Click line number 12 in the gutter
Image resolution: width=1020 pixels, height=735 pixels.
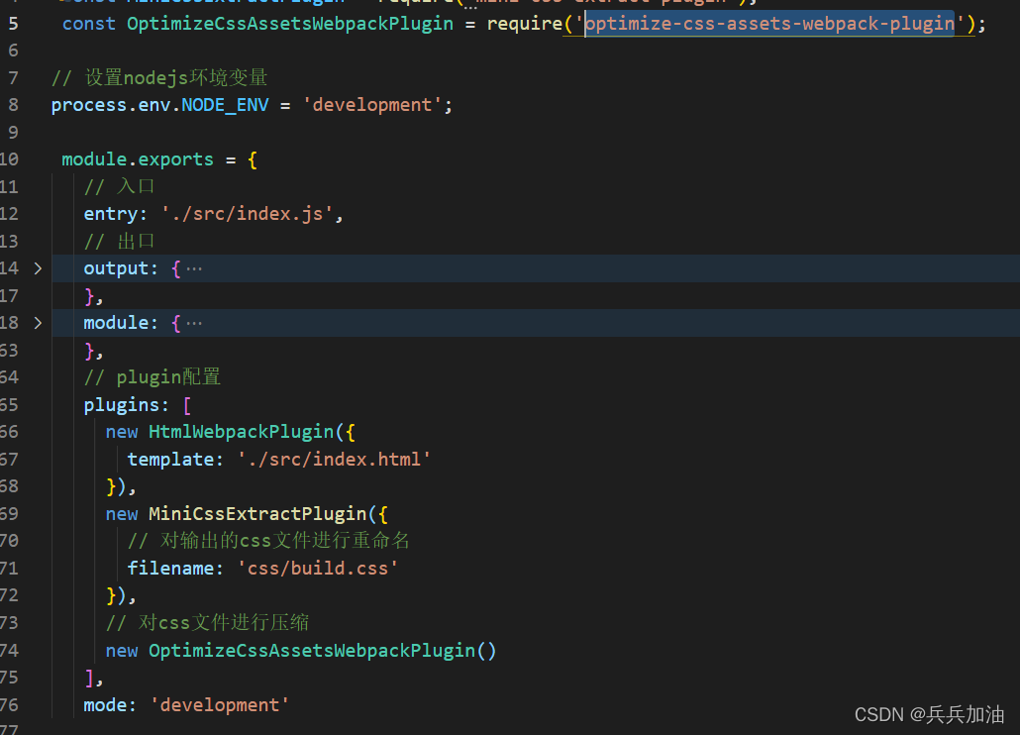[9, 214]
